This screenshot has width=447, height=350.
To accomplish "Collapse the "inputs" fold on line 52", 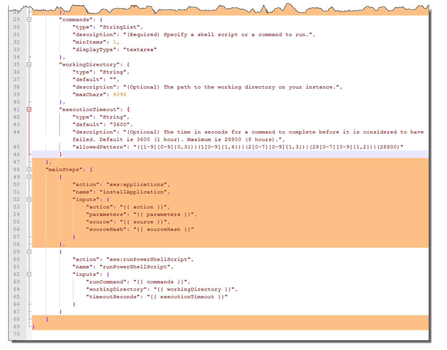I will coord(29,199).
